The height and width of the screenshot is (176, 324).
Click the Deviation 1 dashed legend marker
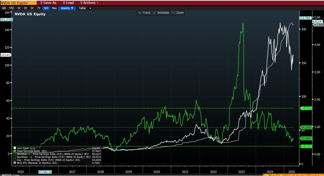(15, 154)
